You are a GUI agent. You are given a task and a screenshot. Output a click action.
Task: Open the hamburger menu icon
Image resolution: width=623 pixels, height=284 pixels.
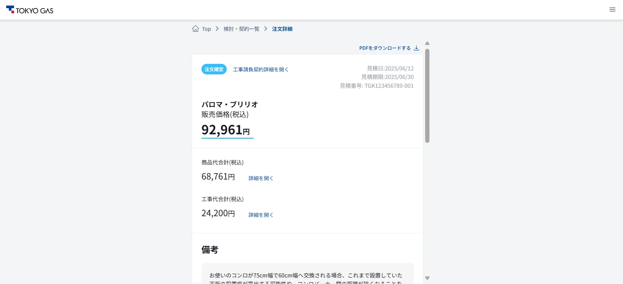[x=612, y=10]
